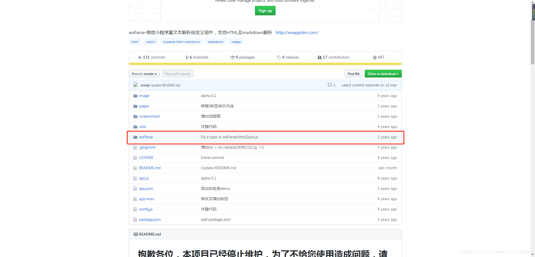This screenshot has width=535, height=257.
Task: View the MIT license summary
Action: 379,57
